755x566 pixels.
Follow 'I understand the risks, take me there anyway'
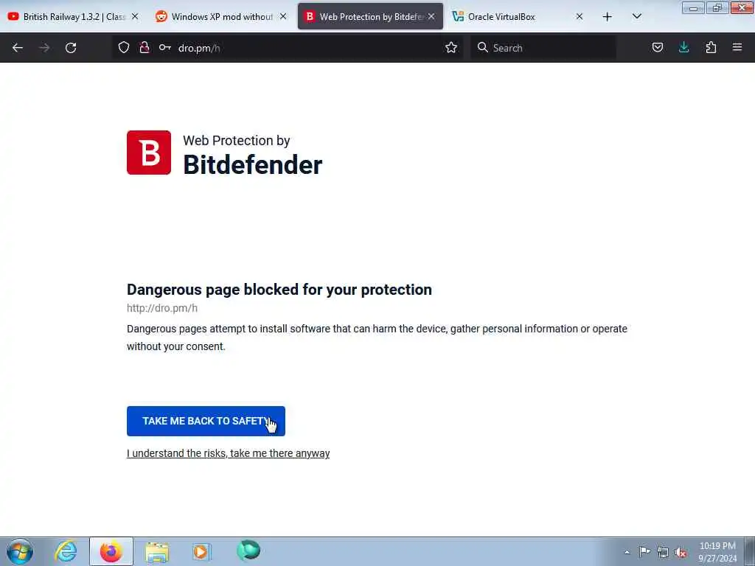click(229, 453)
